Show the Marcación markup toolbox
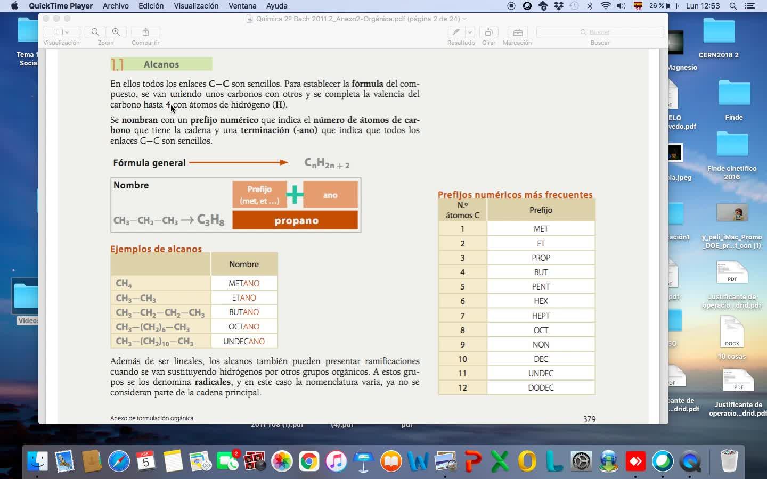This screenshot has height=479, width=767. (x=517, y=32)
